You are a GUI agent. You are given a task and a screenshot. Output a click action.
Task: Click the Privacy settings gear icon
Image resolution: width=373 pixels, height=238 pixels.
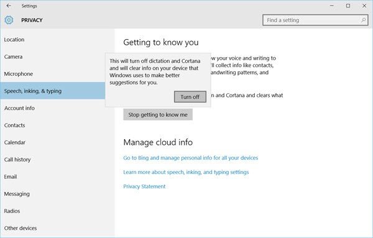[9, 21]
